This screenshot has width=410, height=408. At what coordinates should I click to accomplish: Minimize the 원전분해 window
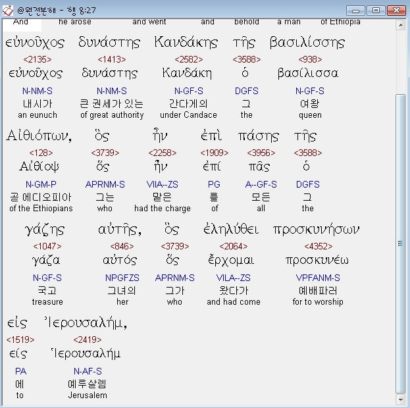(x=355, y=11)
